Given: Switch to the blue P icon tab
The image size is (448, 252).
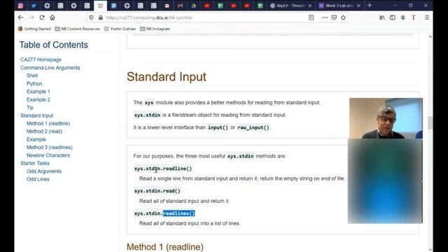Looking at the screenshot, I should (x=113, y=6).
